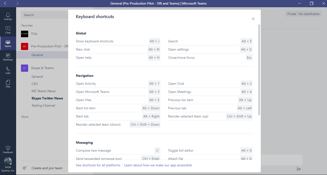Click the Open Microsoft Teams label

pos(92,92)
